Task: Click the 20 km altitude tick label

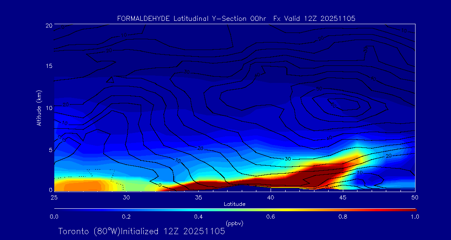Action: (48, 25)
